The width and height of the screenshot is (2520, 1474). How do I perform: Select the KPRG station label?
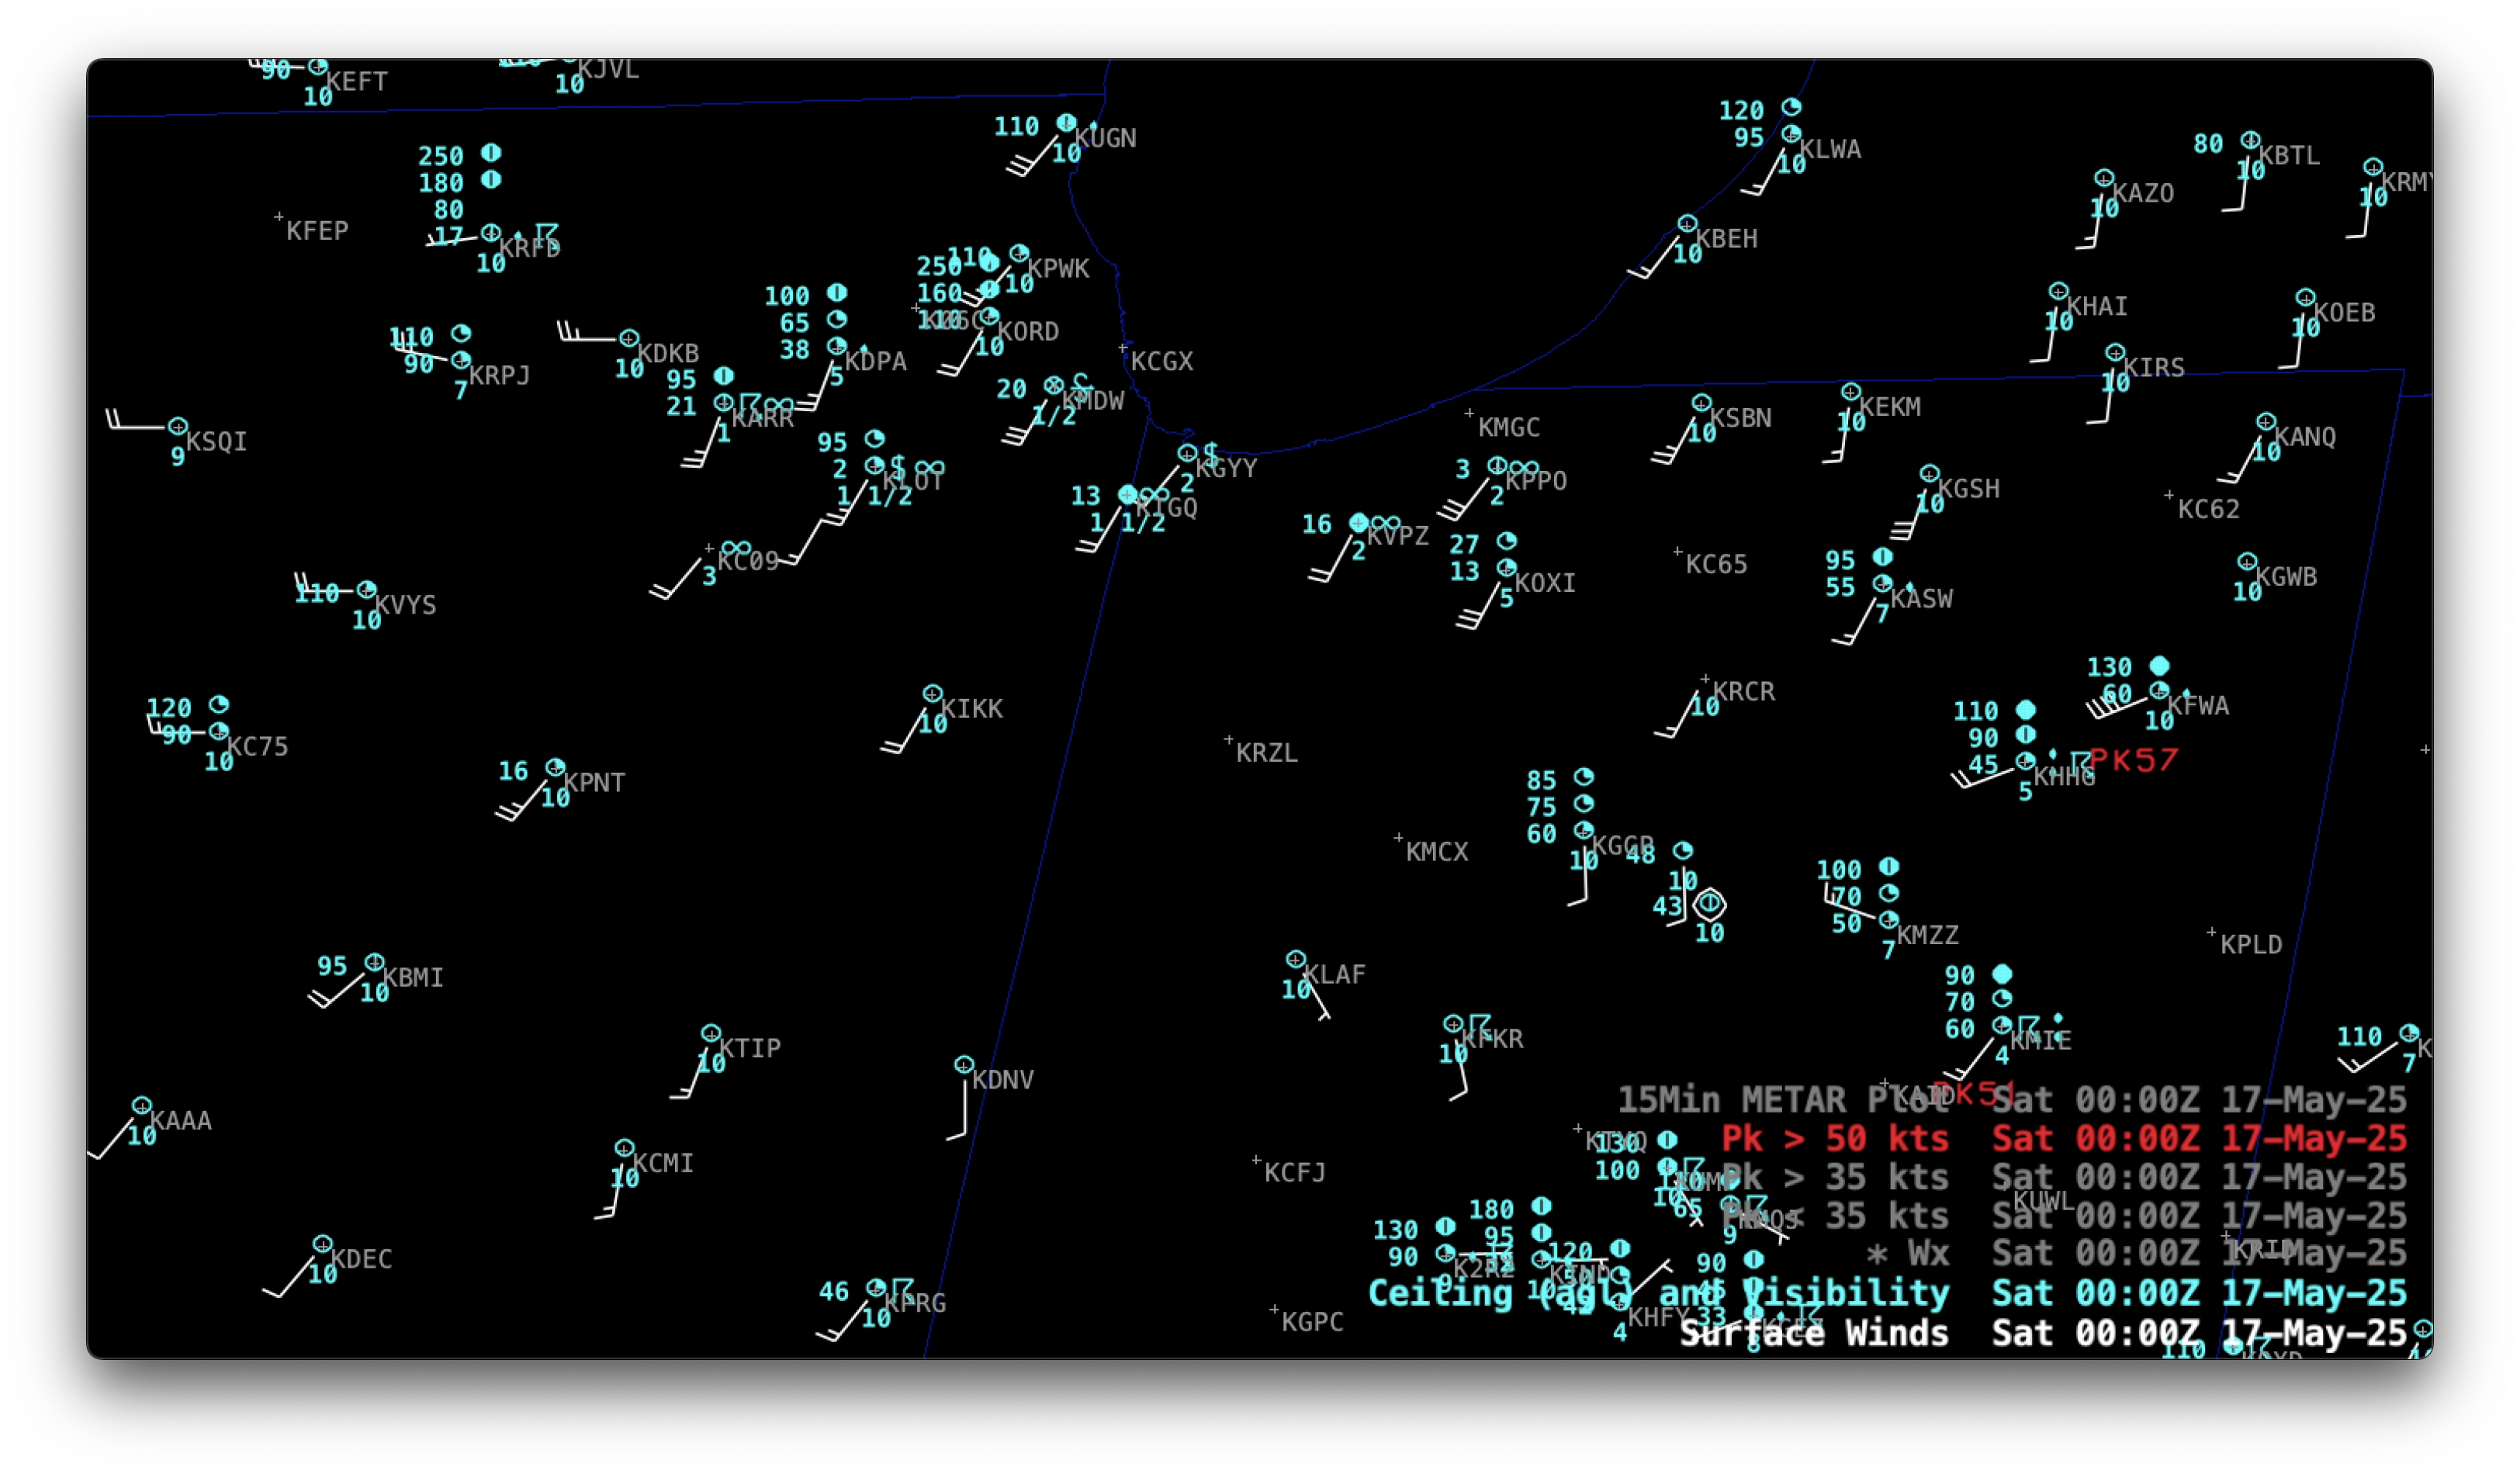[915, 1303]
